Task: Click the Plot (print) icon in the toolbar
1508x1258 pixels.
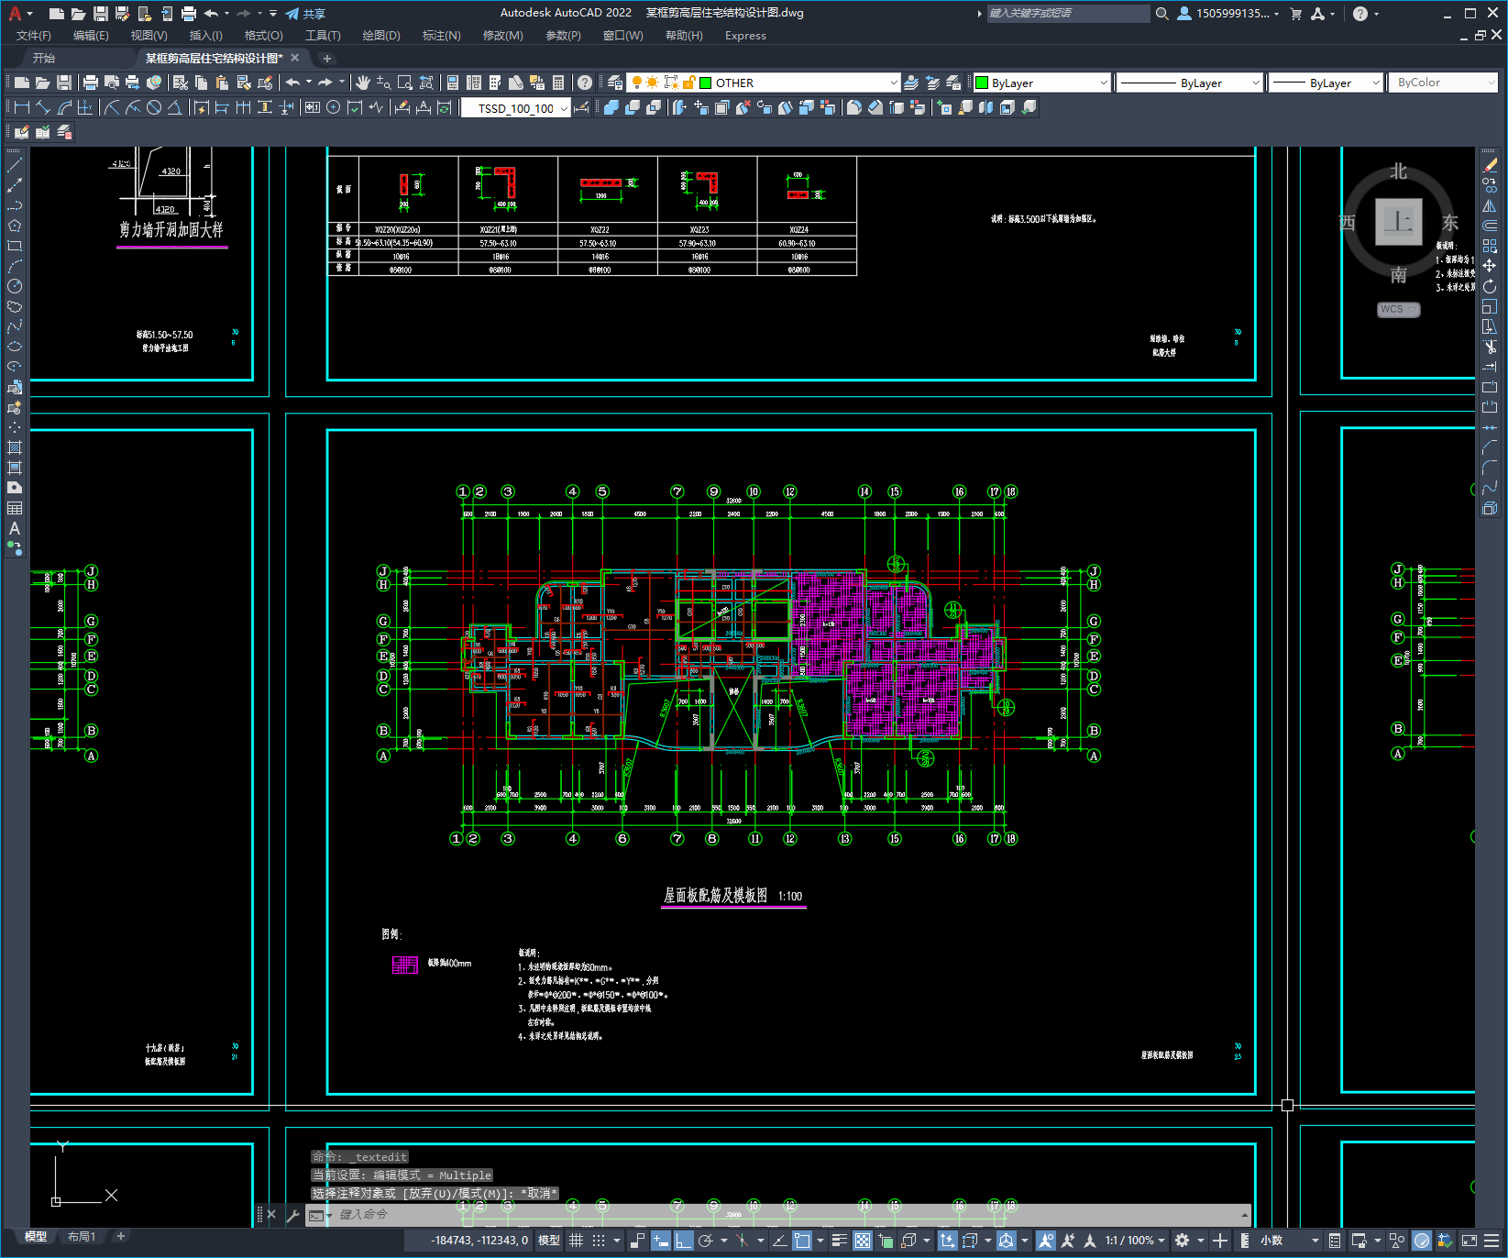Action: pos(91,83)
